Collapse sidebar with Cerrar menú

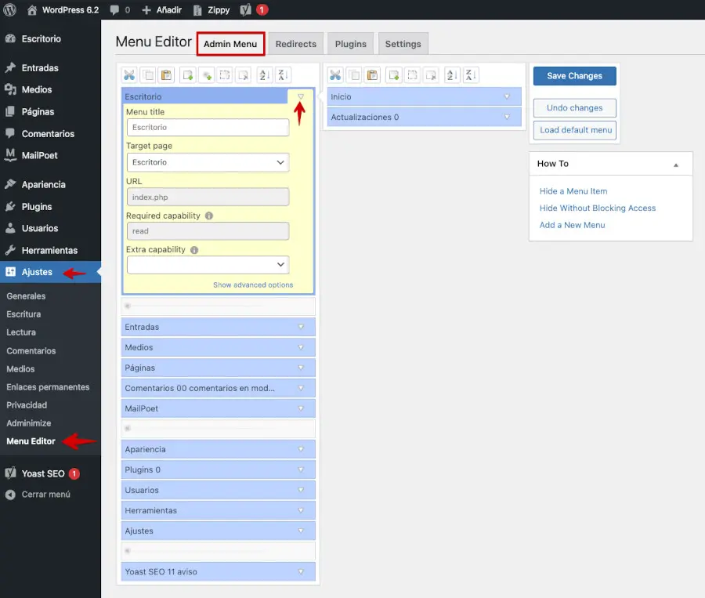tap(38, 494)
